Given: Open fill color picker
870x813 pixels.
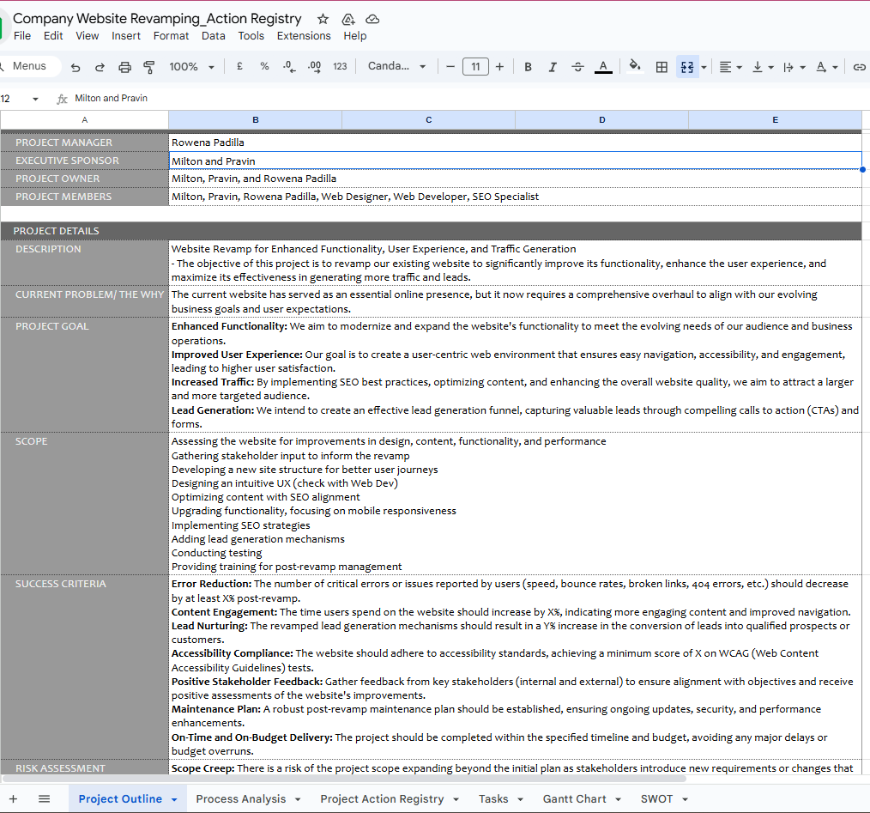Looking at the screenshot, I should 635,67.
